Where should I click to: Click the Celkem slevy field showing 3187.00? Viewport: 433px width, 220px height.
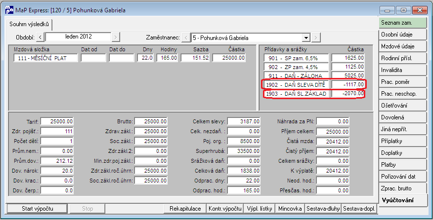pyautogui.click(x=244, y=121)
